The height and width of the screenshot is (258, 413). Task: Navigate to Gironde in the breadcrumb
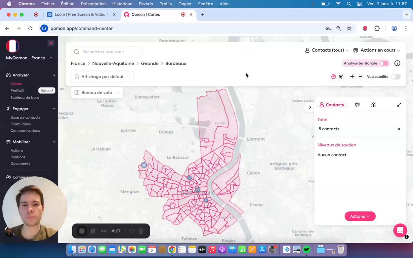click(x=150, y=64)
